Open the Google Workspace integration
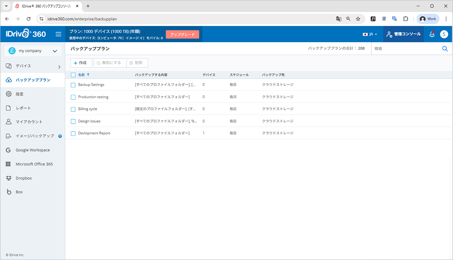Viewport: 453px width, 260px height. (x=8, y=150)
